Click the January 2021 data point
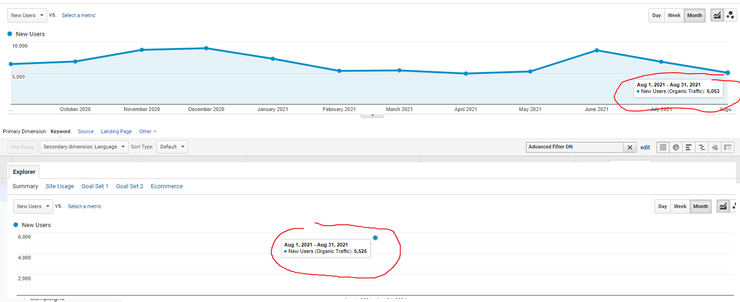Viewport: 740px width, 302px height. [x=273, y=59]
